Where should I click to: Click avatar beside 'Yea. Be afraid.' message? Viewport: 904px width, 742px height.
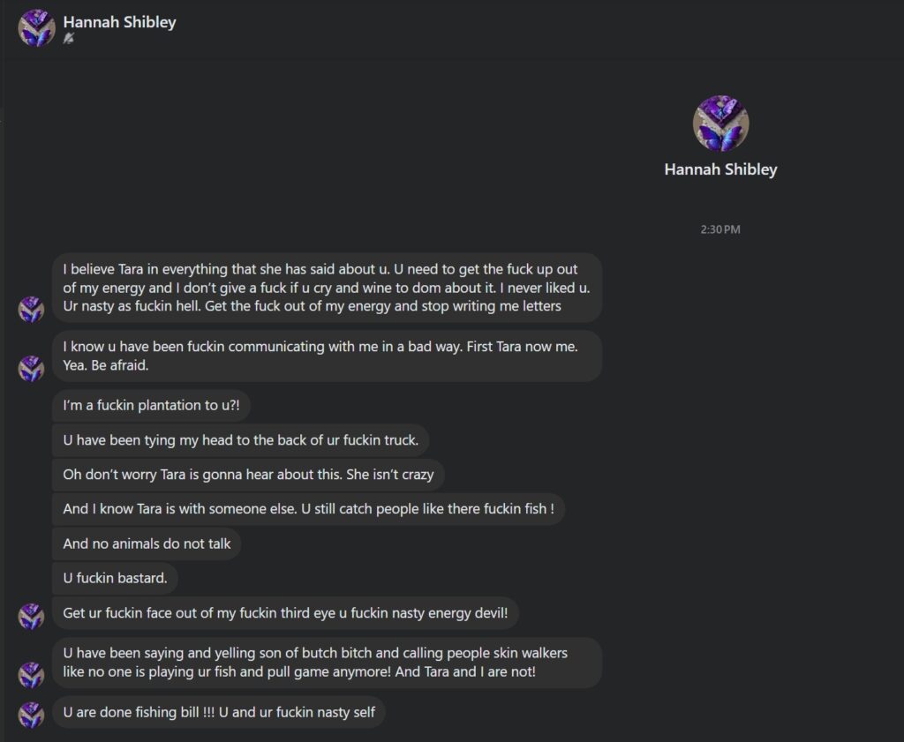pyautogui.click(x=31, y=369)
